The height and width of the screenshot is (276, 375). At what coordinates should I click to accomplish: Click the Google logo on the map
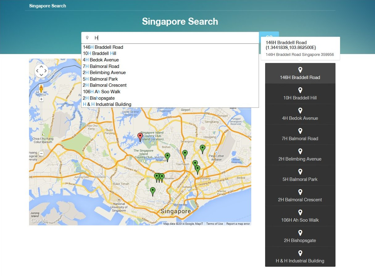click(x=39, y=221)
